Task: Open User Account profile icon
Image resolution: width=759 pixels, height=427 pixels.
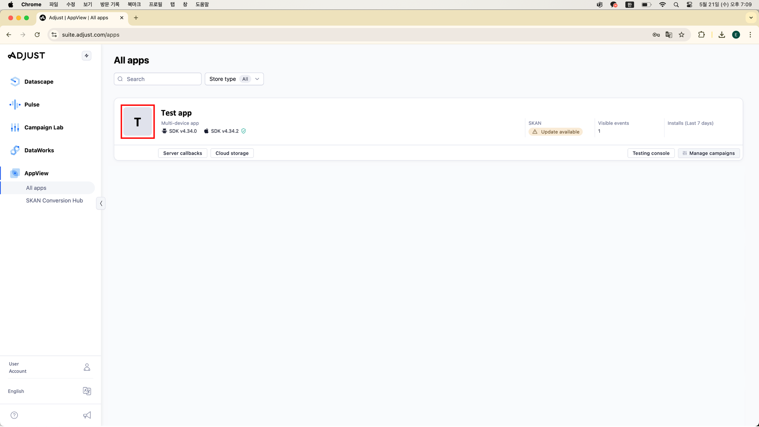Action: point(87,367)
